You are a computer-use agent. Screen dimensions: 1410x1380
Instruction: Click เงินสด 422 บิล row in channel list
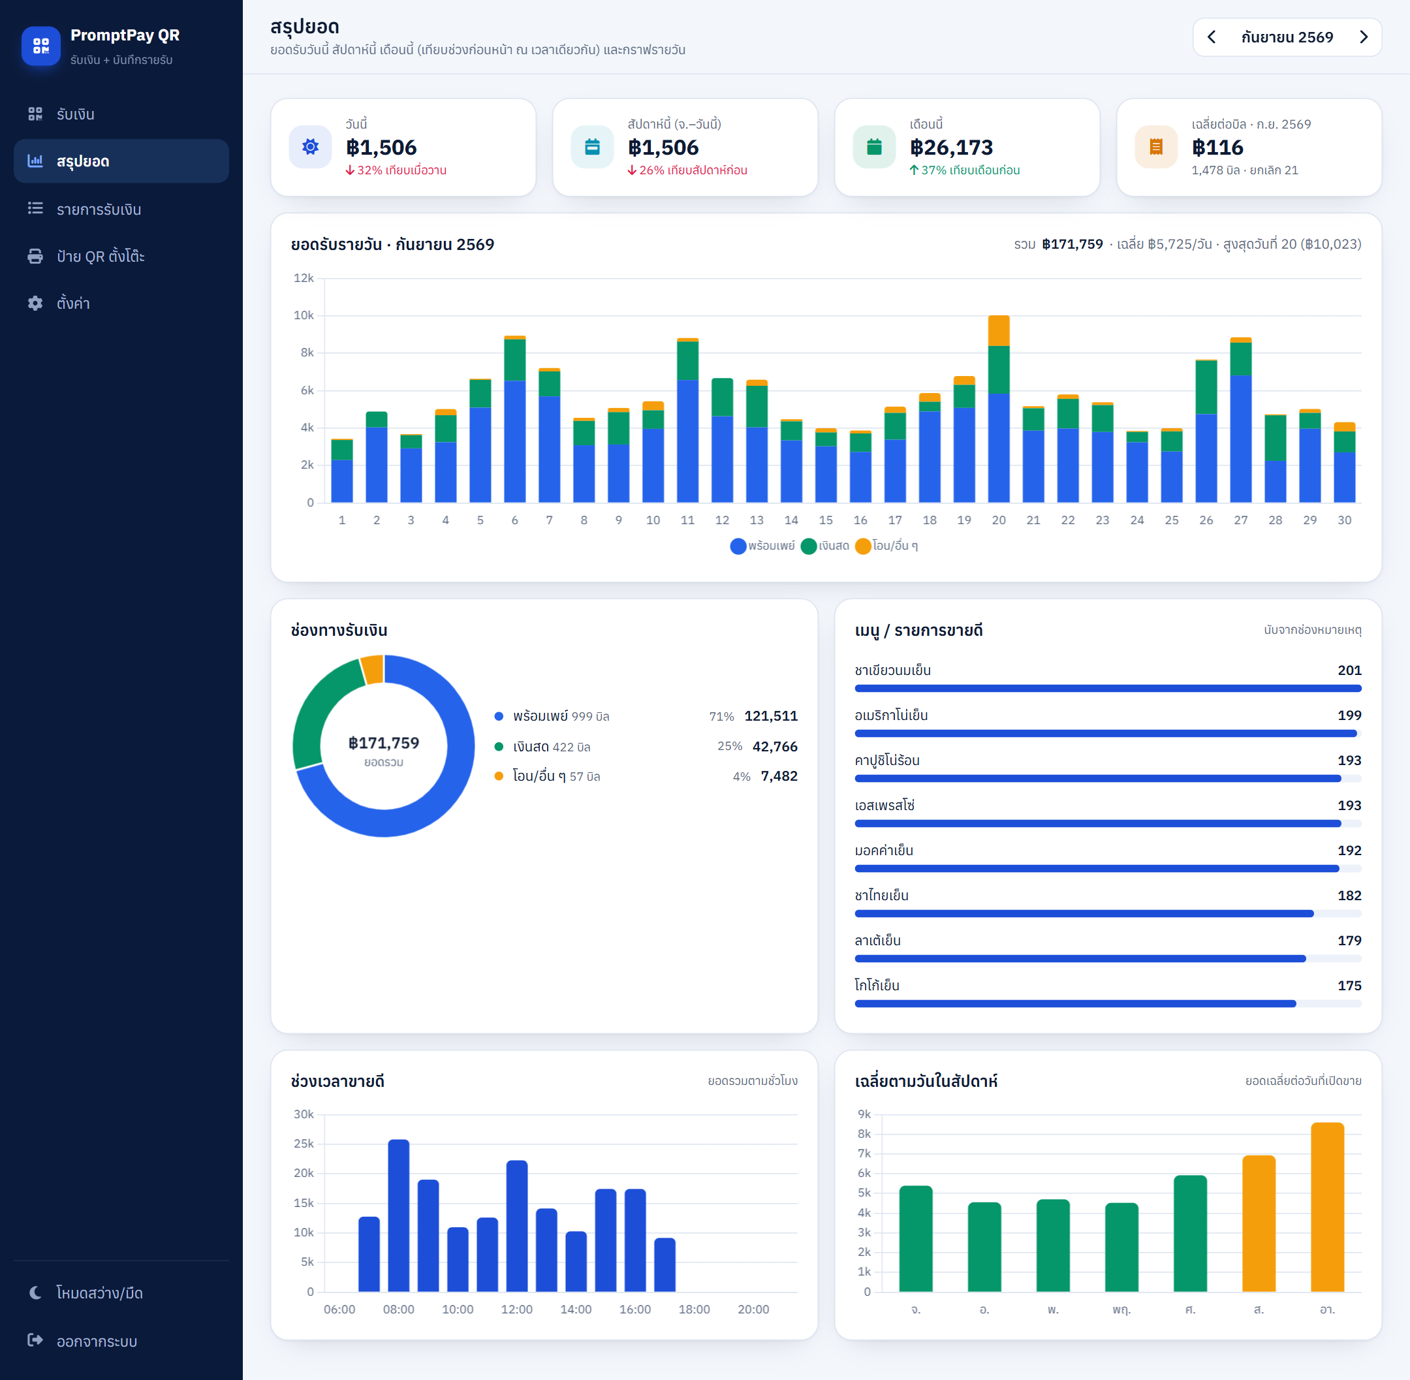(645, 747)
